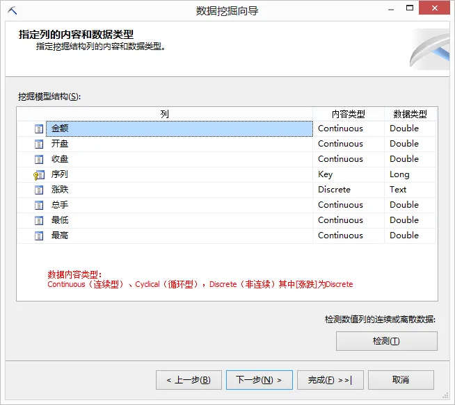455x405 pixels.
Task: Click the column icon beside 收盘
Action: pyautogui.click(x=38, y=159)
